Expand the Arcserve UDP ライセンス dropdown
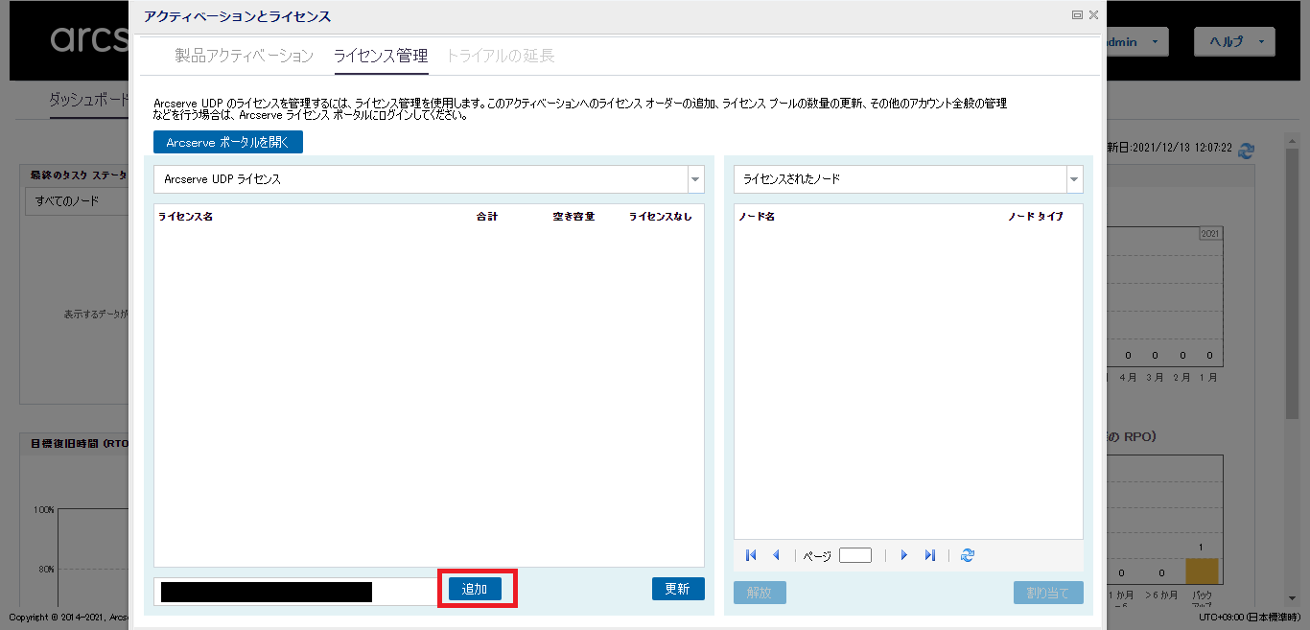 [694, 179]
